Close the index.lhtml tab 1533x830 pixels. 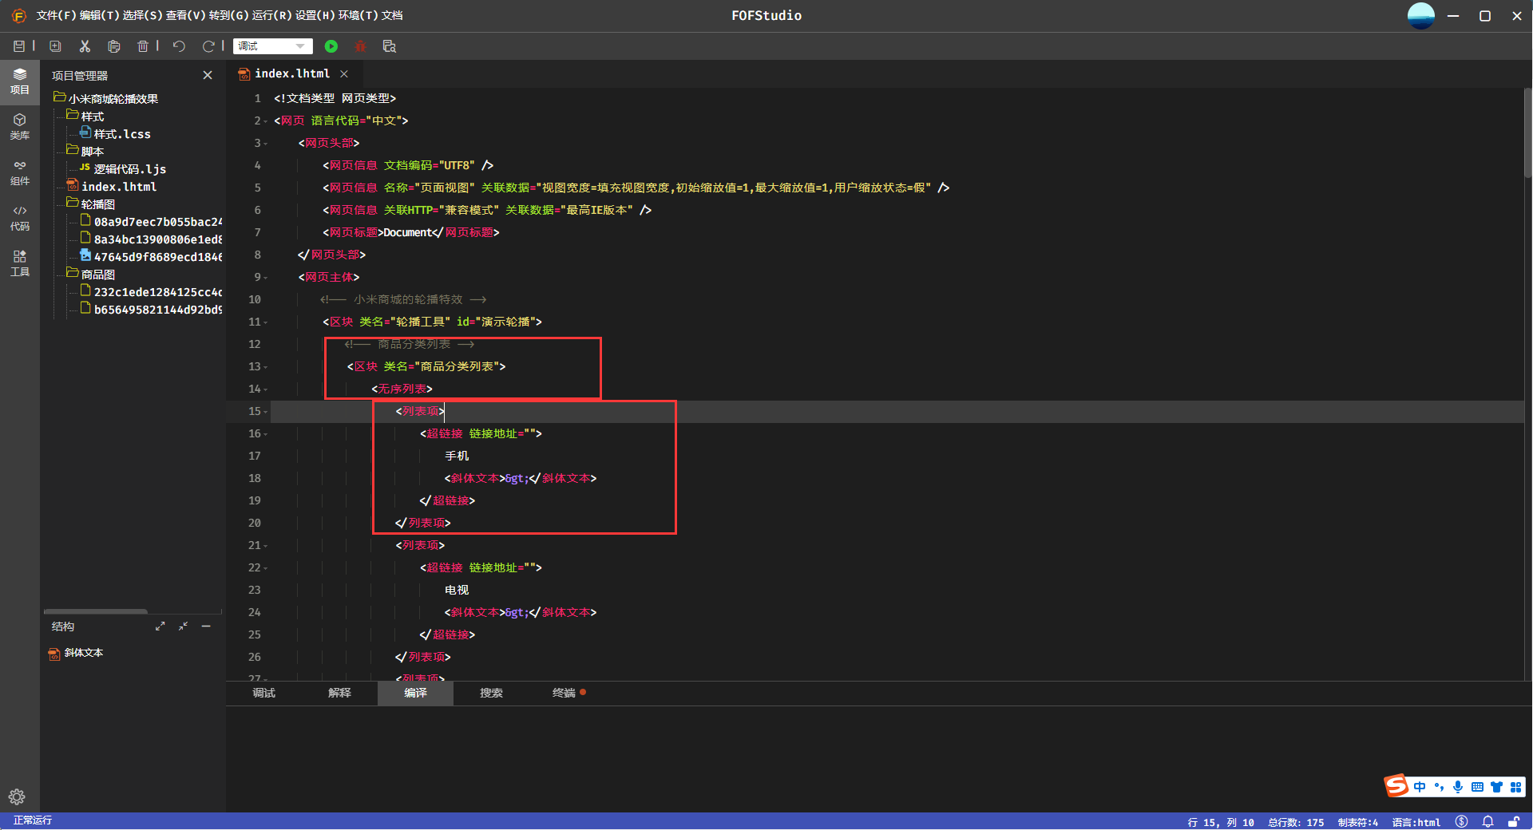coord(344,73)
